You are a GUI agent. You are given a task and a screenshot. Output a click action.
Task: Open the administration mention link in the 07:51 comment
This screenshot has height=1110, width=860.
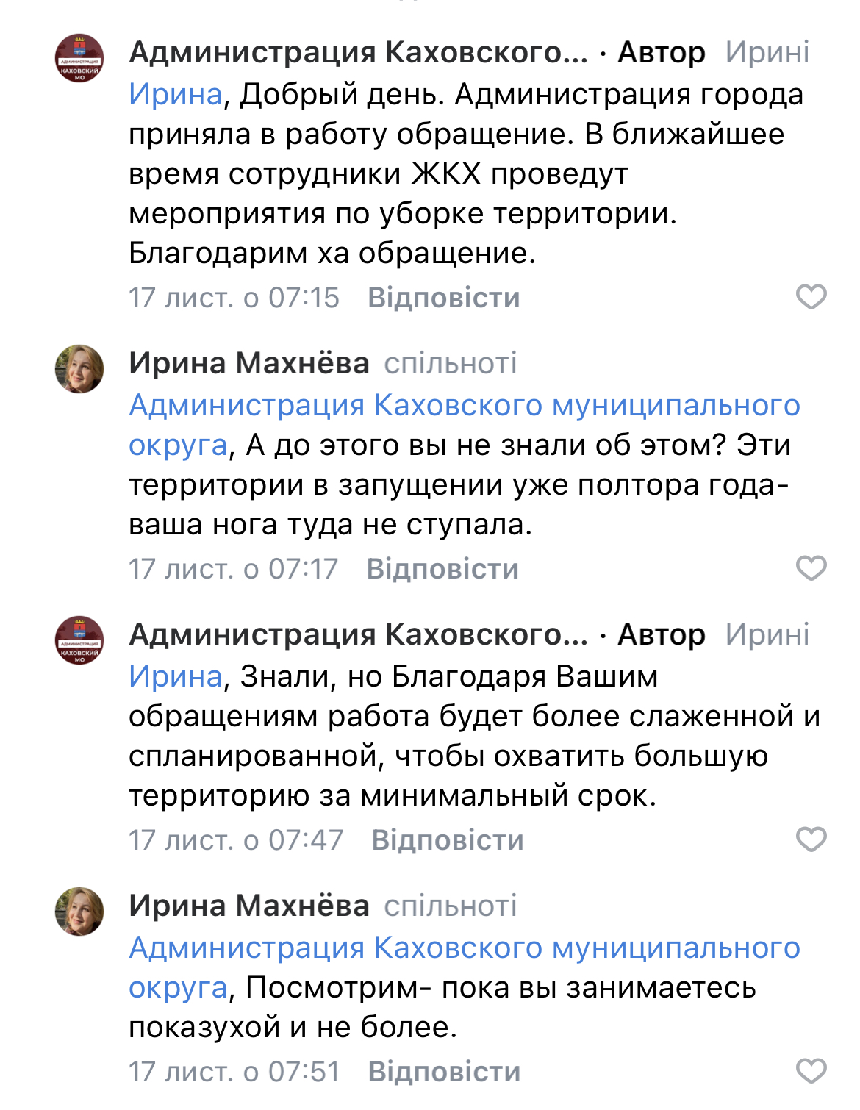(x=464, y=948)
